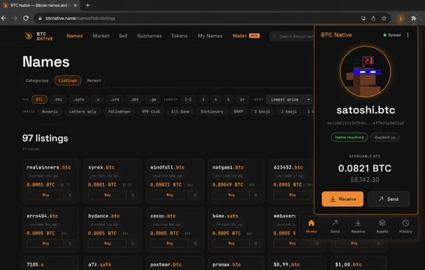The height and width of the screenshot is (270, 425).
Task: Open Wallet BETA in the top navigation
Action: tap(246, 36)
